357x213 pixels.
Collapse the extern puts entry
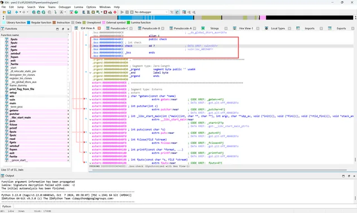(90, 133)
